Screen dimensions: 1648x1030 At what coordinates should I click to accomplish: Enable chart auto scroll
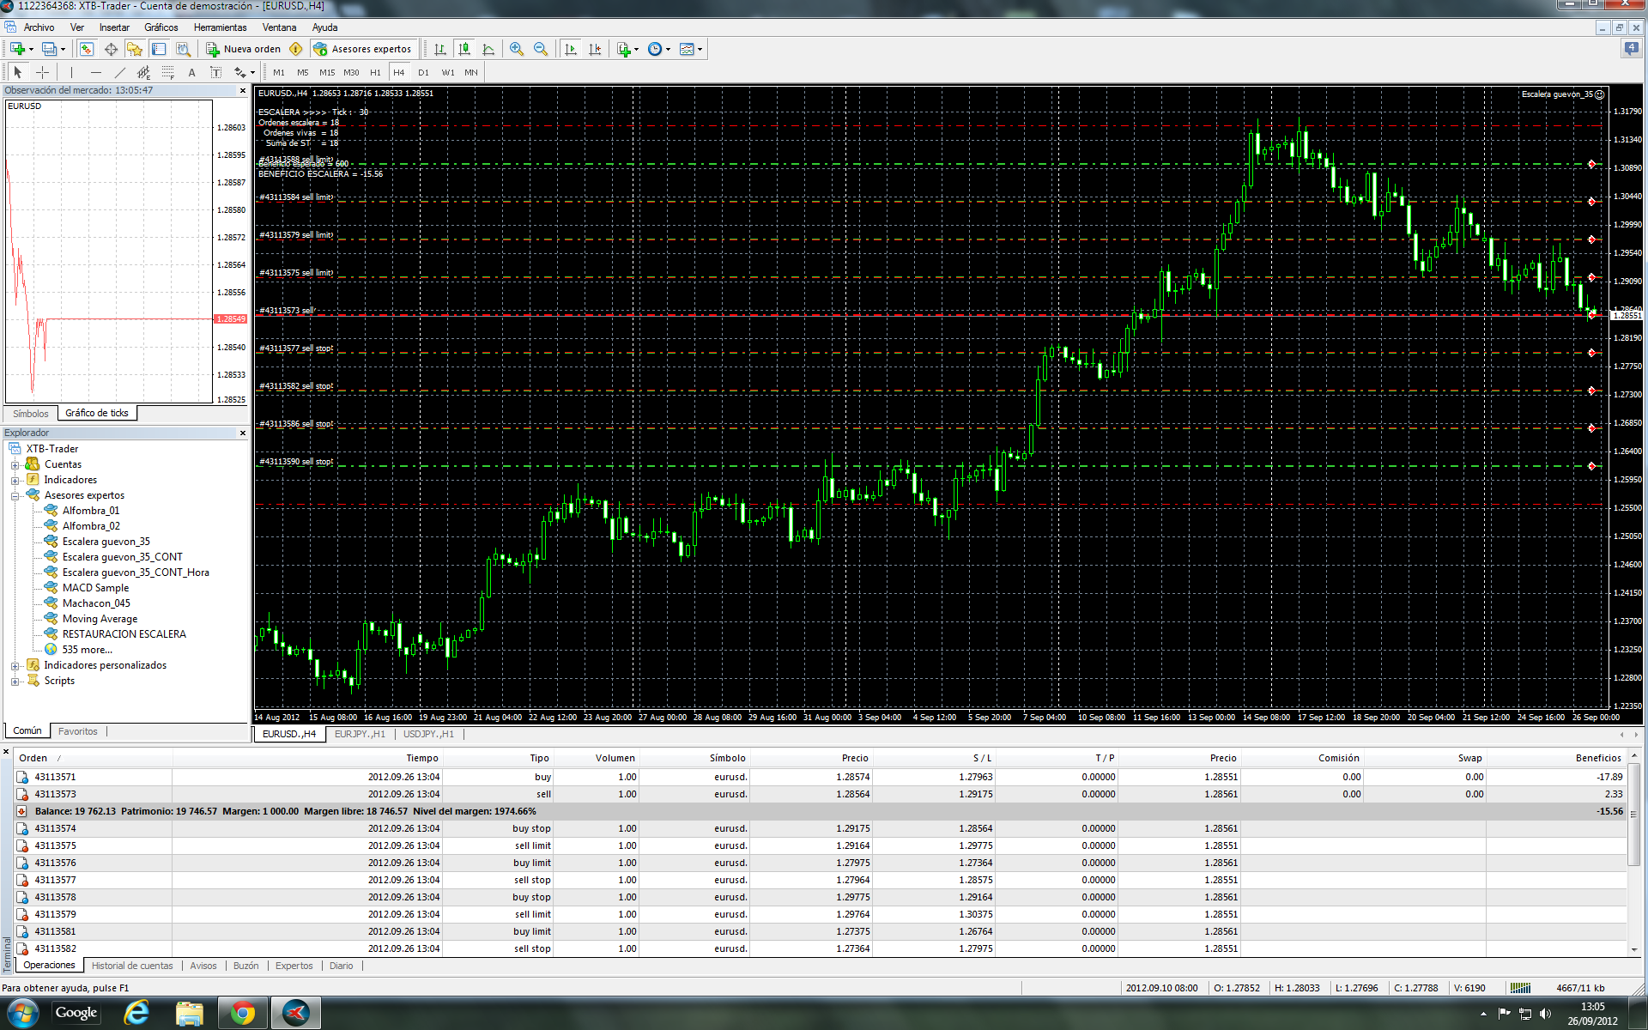(x=571, y=49)
